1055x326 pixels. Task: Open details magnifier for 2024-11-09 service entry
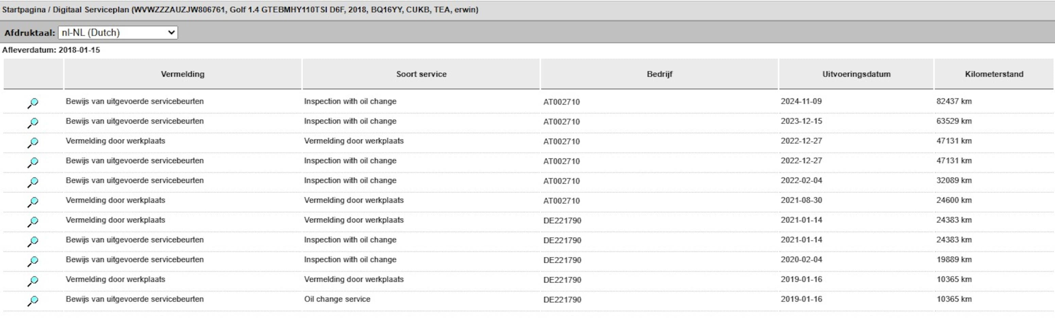click(x=33, y=103)
